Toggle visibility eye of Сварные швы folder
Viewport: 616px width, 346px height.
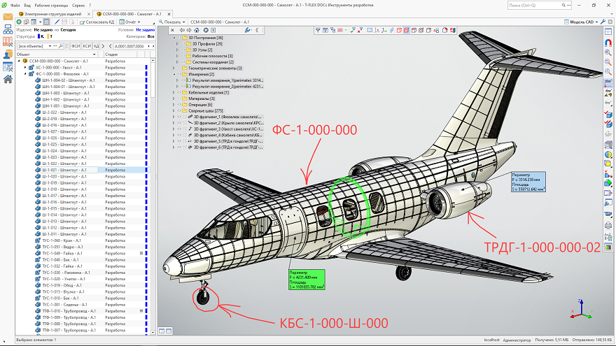click(179, 110)
